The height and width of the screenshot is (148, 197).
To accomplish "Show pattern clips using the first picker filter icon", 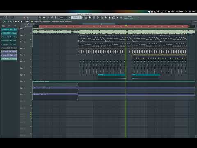I will [x=4, y=26].
